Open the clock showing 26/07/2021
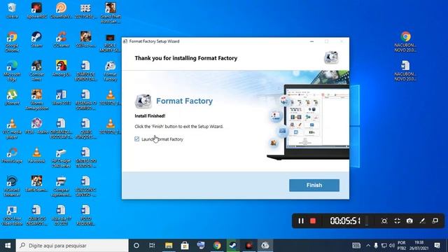The image size is (448, 252). pyautogui.click(x=419, y=246)
